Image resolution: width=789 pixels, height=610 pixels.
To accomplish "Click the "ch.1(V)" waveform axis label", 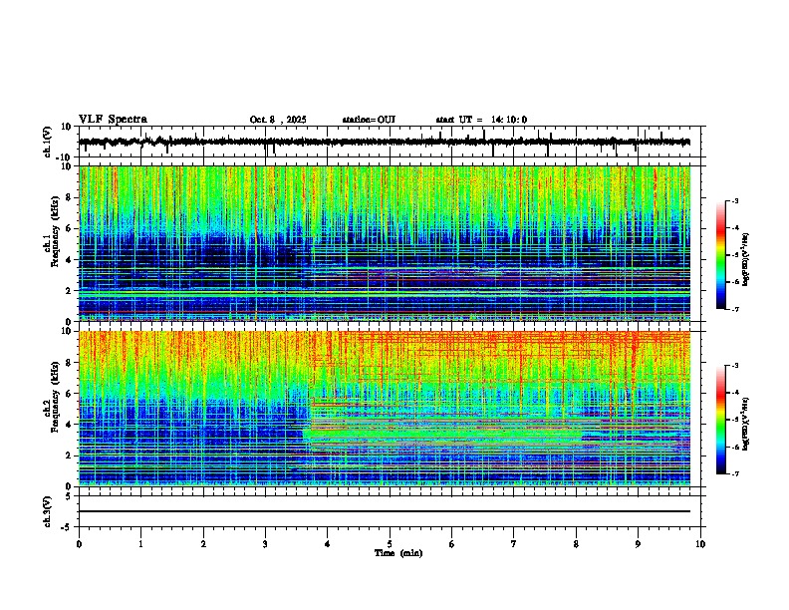I will point(48,142).
